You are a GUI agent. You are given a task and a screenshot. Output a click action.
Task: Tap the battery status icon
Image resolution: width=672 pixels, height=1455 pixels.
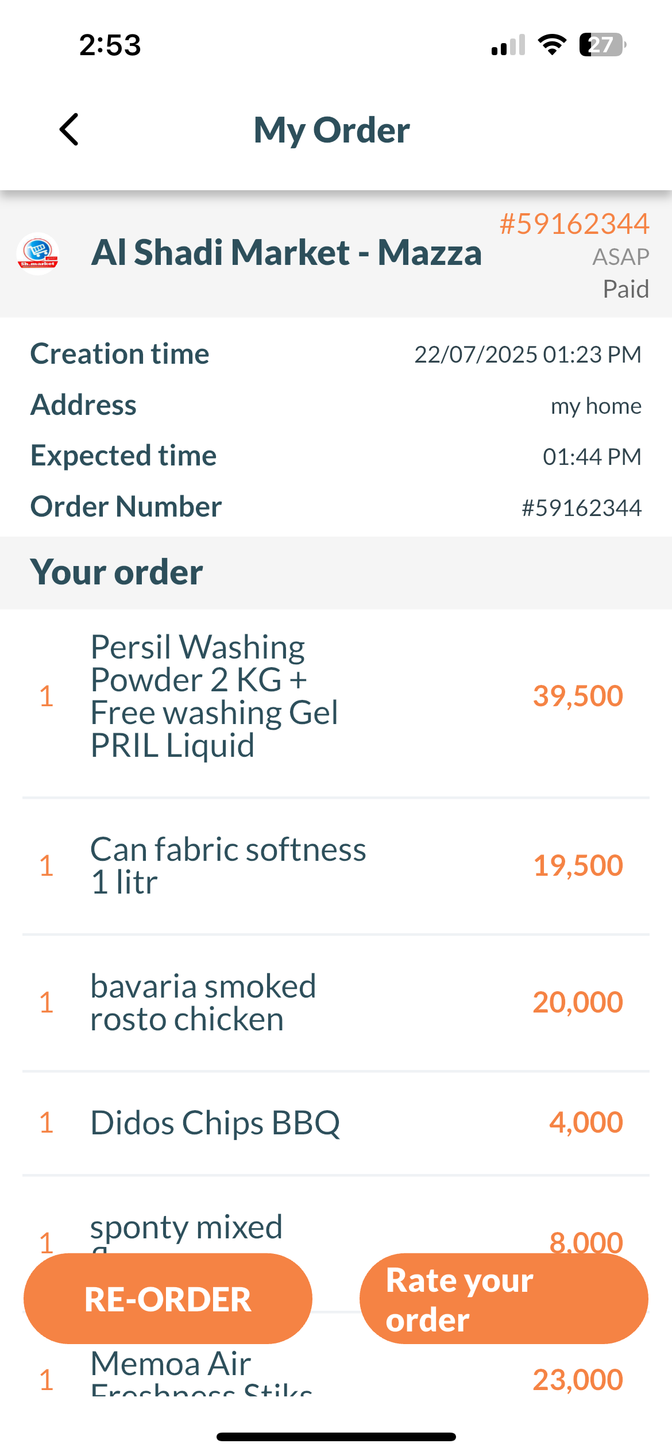tap(602, 45)
